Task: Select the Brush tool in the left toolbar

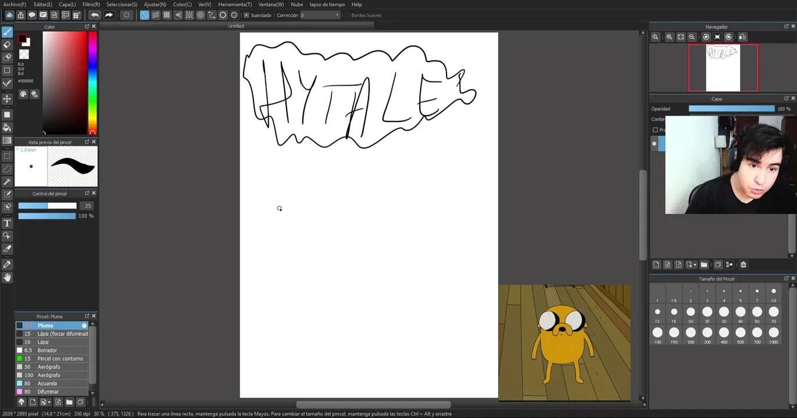Action: point(7,32)
